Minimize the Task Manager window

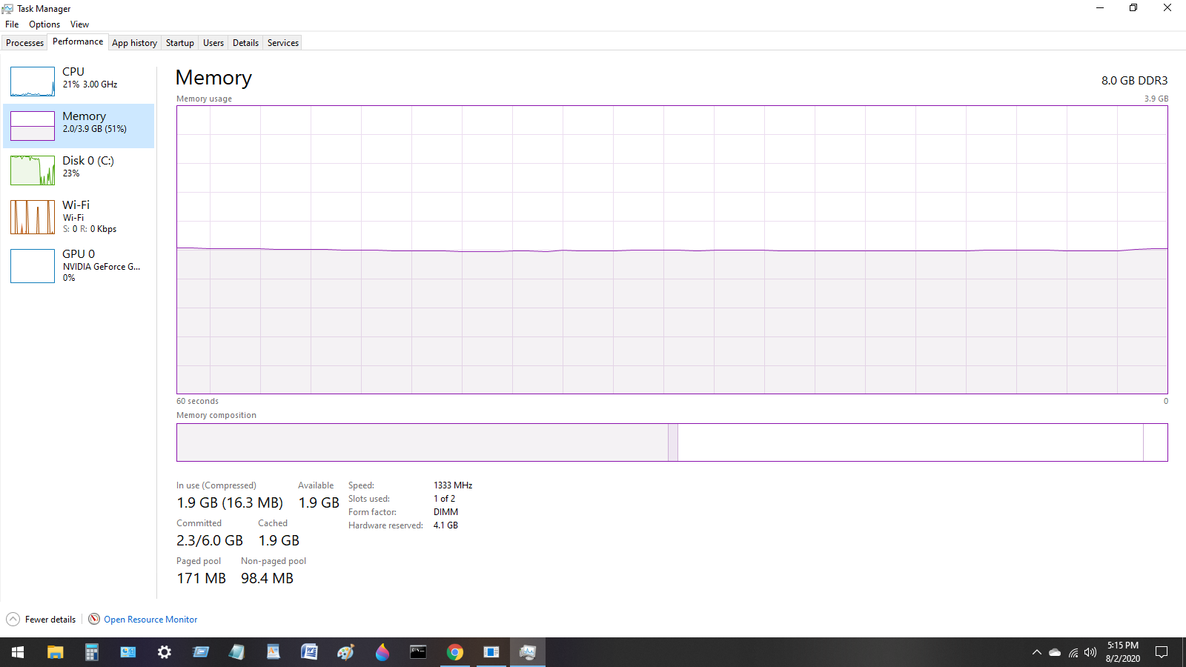pyautogui.click(x=1100, y=8)
